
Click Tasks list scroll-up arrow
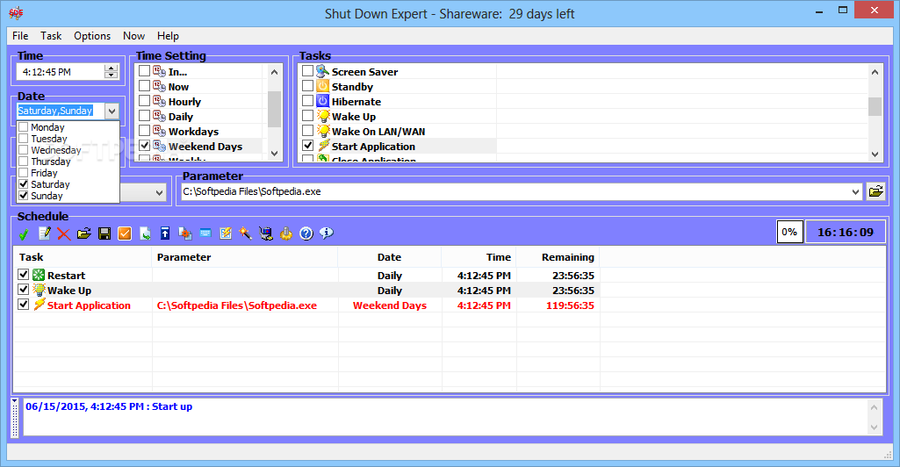875,72
